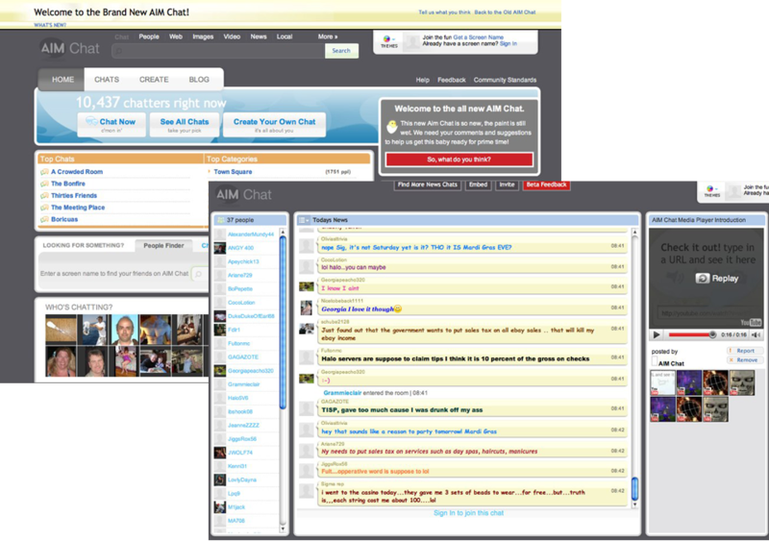769x541 pixels.
Task: Click the WHAT'S NEW? link
Action: coord(50,25)
